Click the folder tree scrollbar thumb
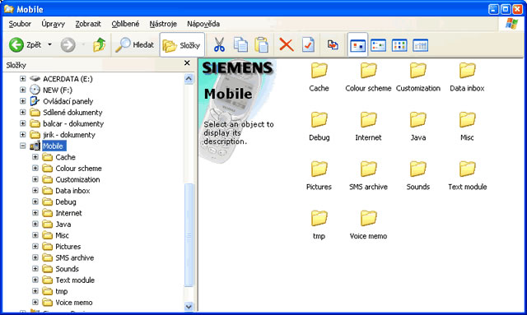 tap(189, 235)
